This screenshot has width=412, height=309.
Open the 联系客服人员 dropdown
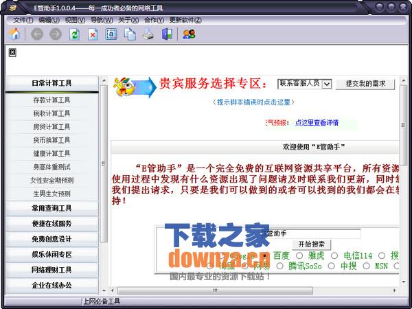tap(305, 84)
